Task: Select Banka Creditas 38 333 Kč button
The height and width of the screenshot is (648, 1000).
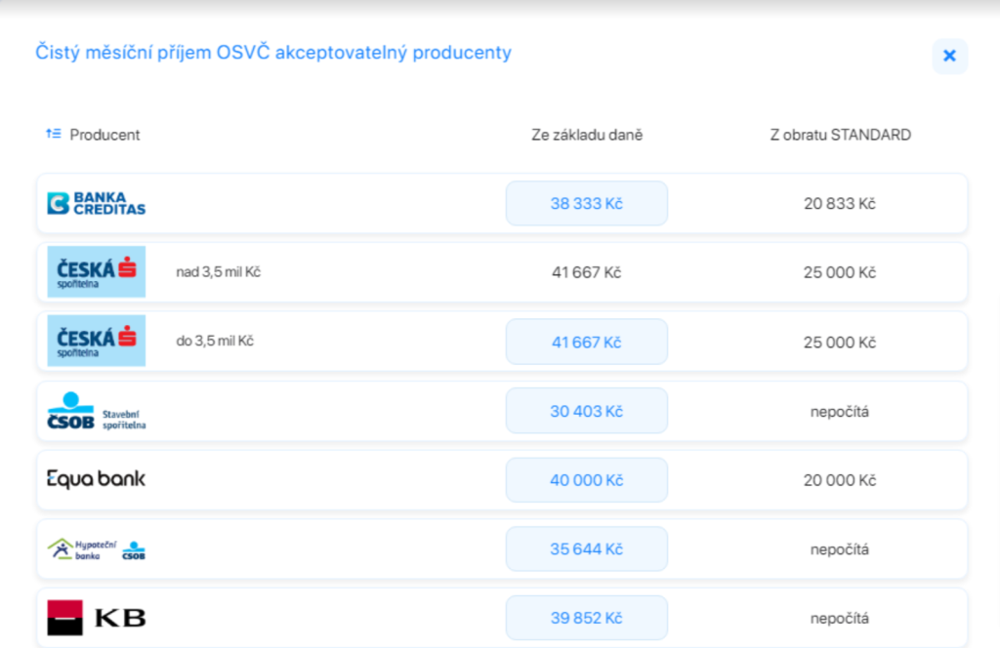Action: click(x=587, y=203)
